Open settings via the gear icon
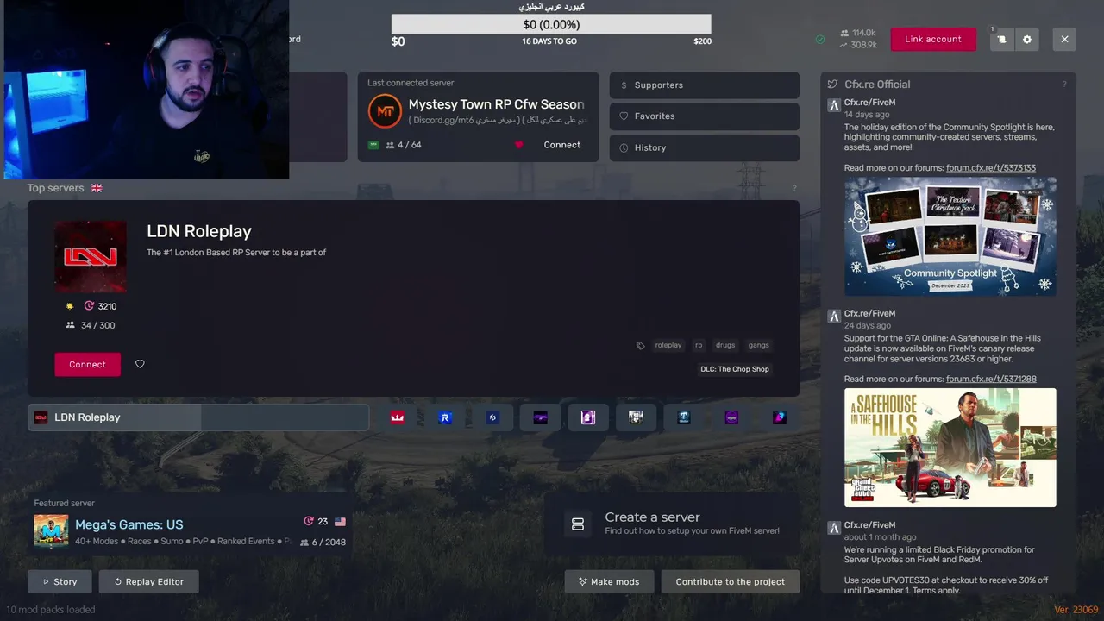1104x621 pixels. (x=1026, y=40)
